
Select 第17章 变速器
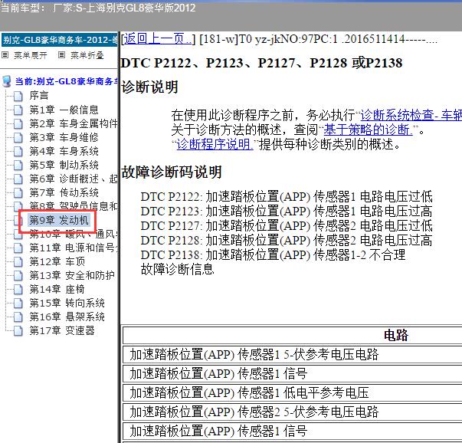[62, 330]
